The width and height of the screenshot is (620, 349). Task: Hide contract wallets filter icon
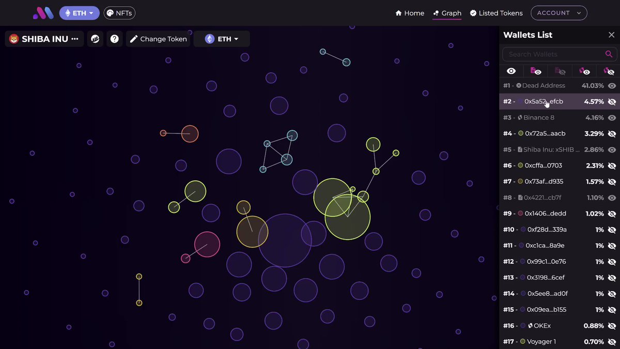pyautogui.click(x=560, y=71)
